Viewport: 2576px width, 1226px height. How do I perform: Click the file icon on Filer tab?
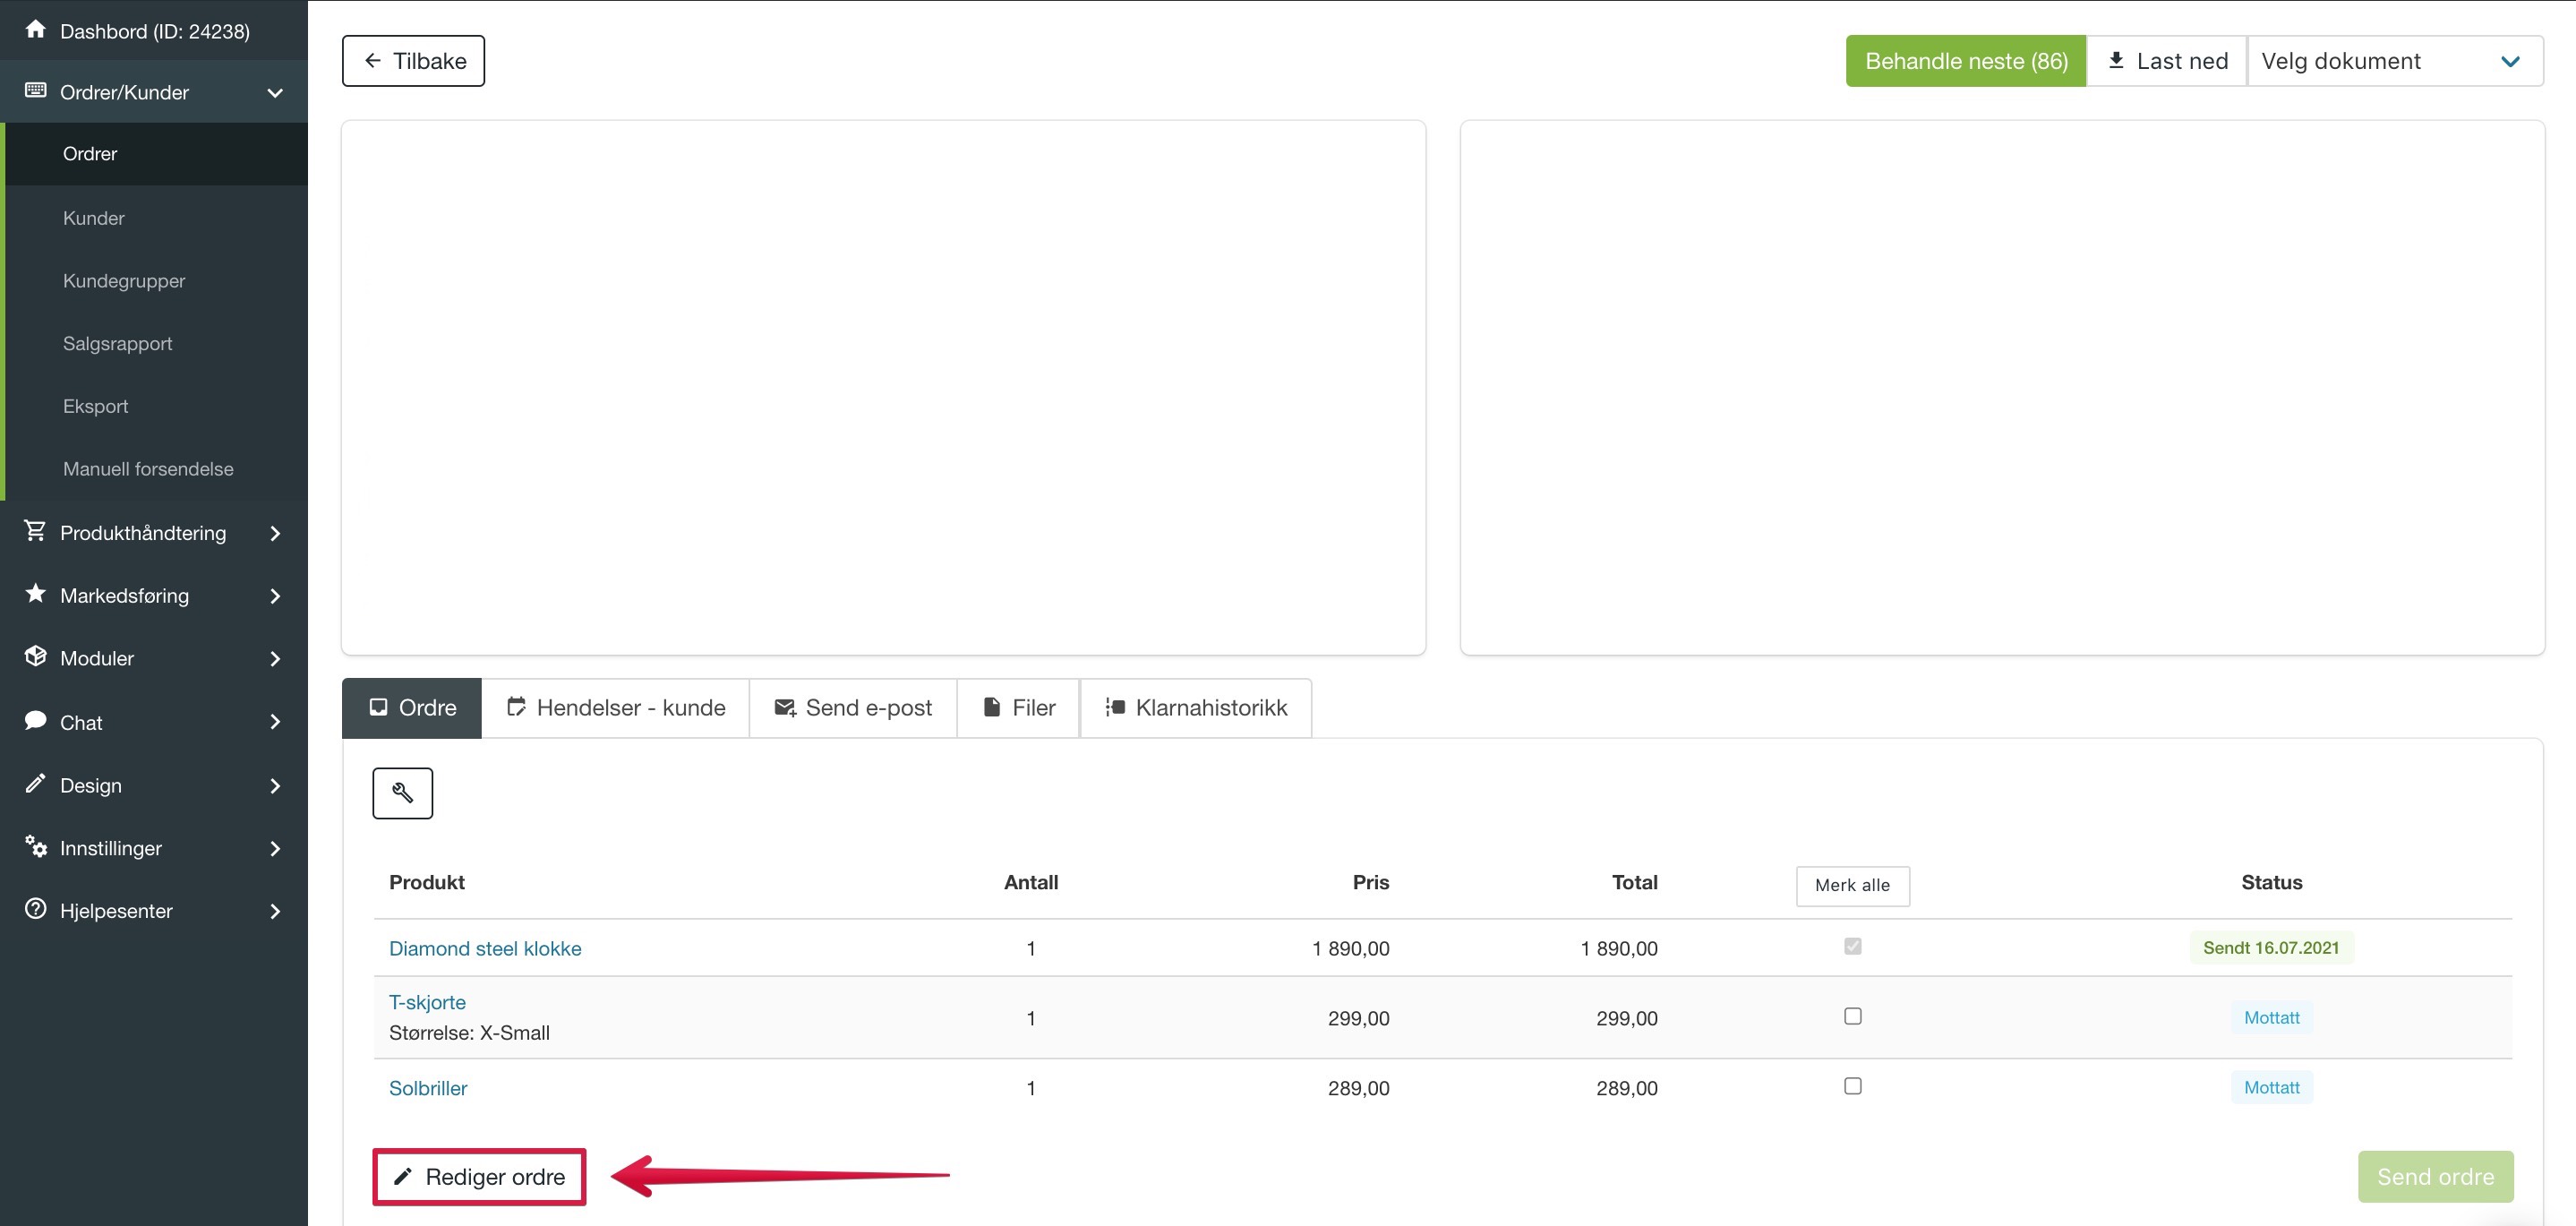(992, 707)
